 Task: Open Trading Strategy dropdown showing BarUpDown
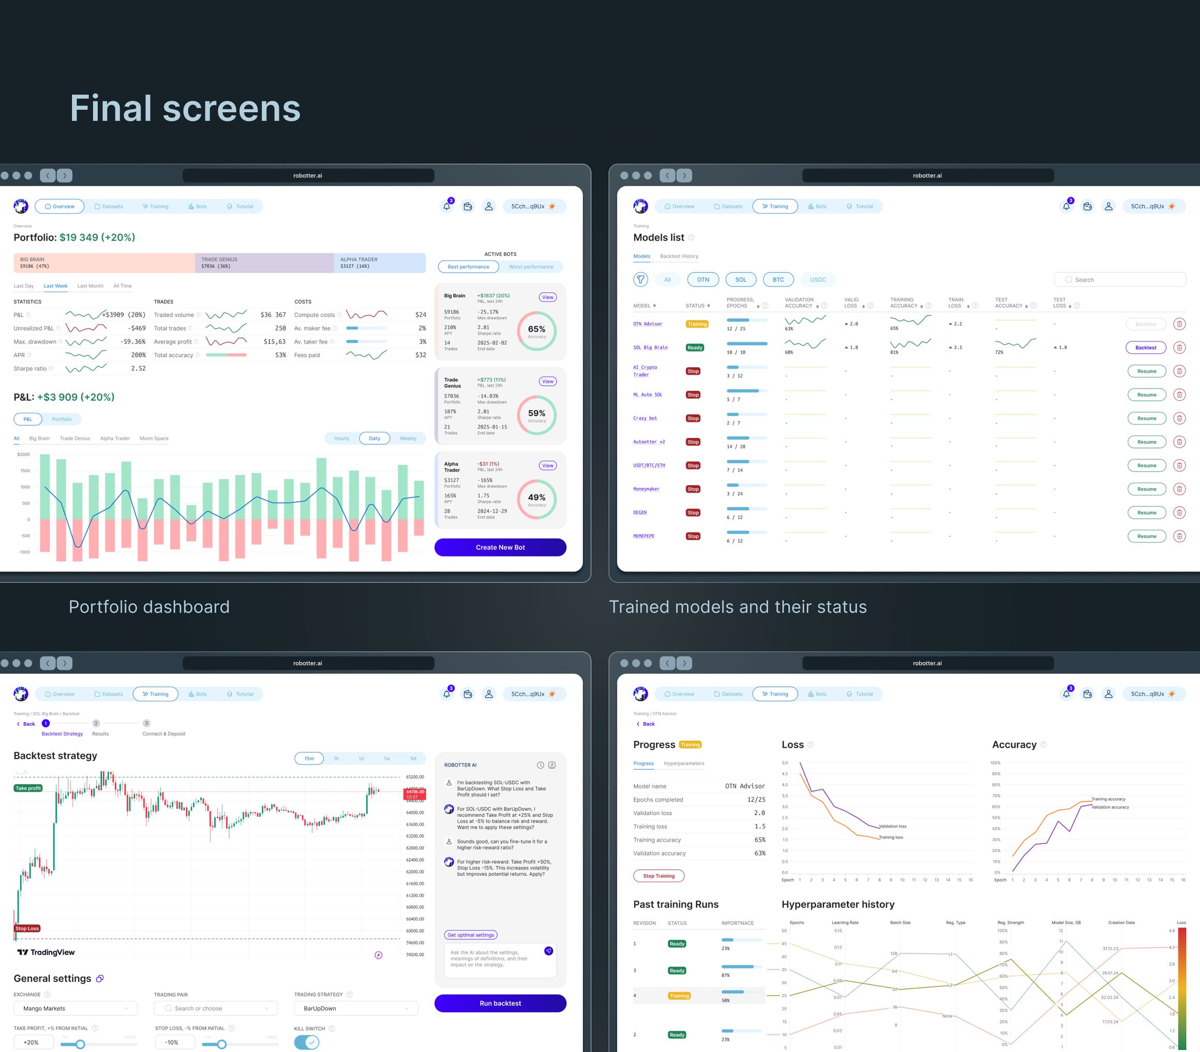click(x=356, y=1008)
